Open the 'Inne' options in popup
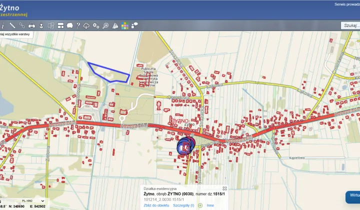This screenshot has width=360, height=210. (x=210, y=205)
